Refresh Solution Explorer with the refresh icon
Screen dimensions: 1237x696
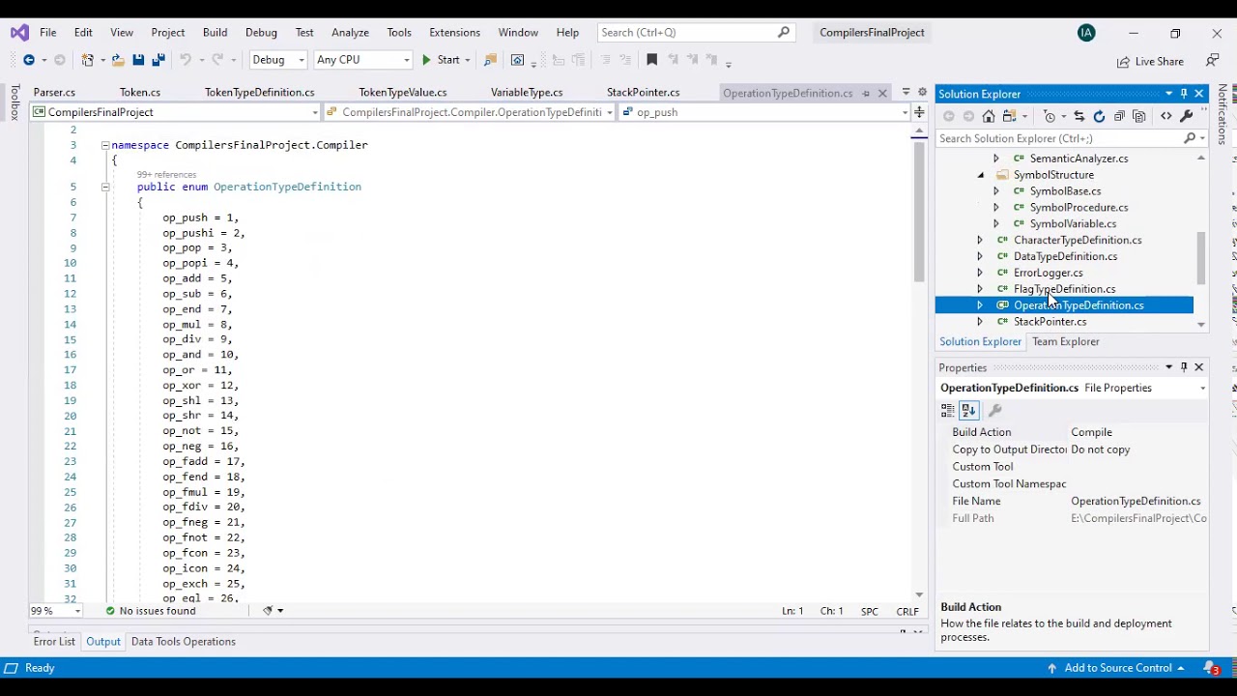click(1099, 116)
